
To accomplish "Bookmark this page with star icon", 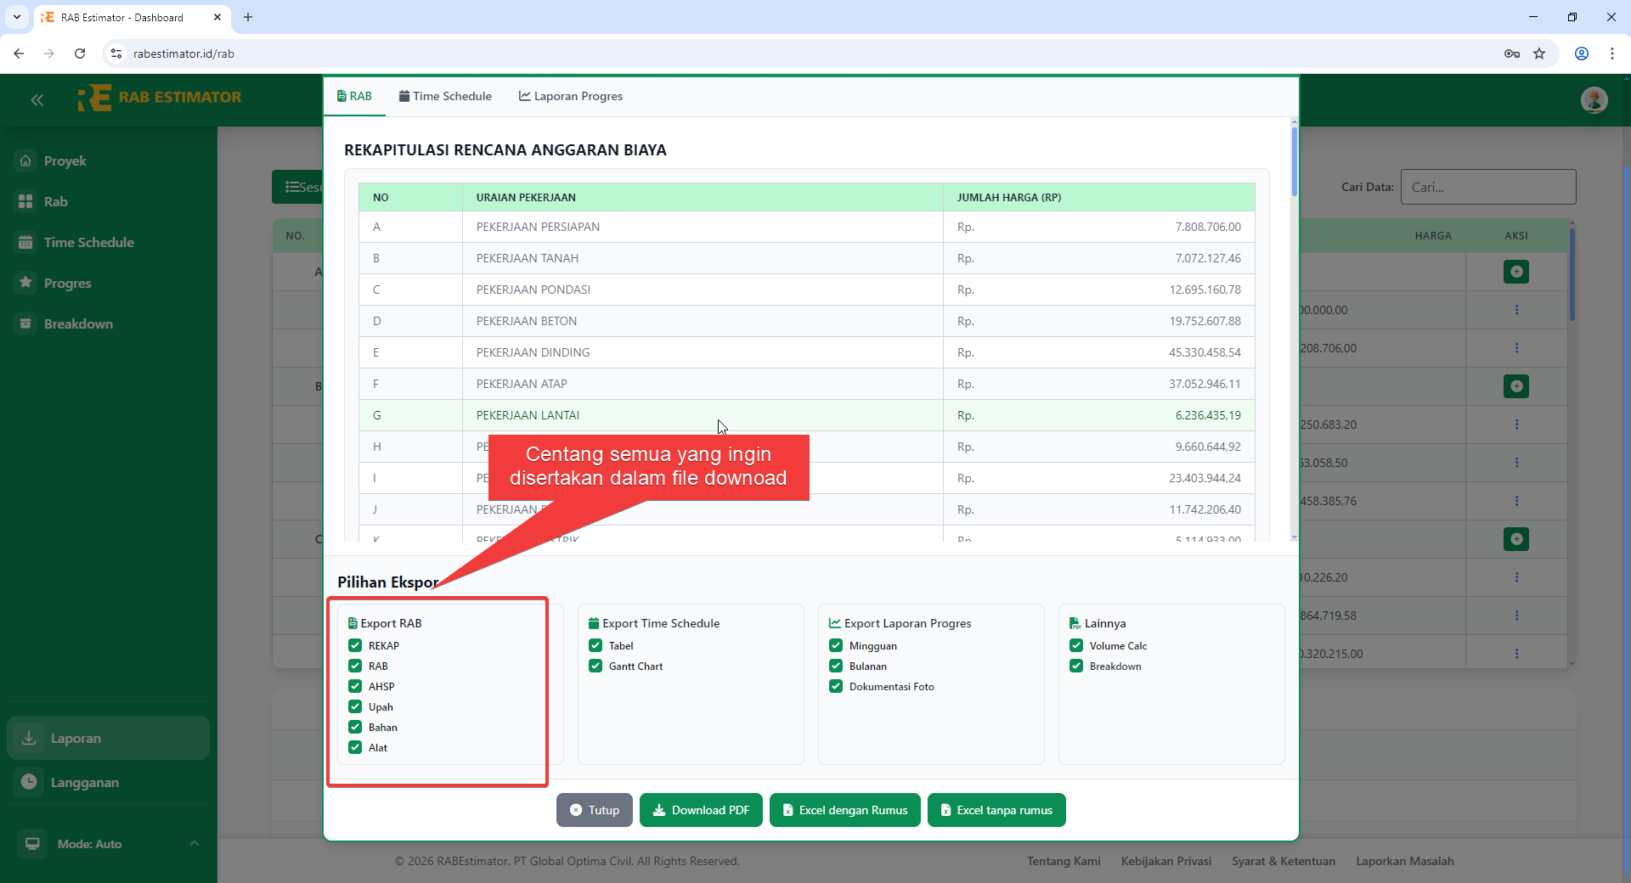I will (1539, 53).
